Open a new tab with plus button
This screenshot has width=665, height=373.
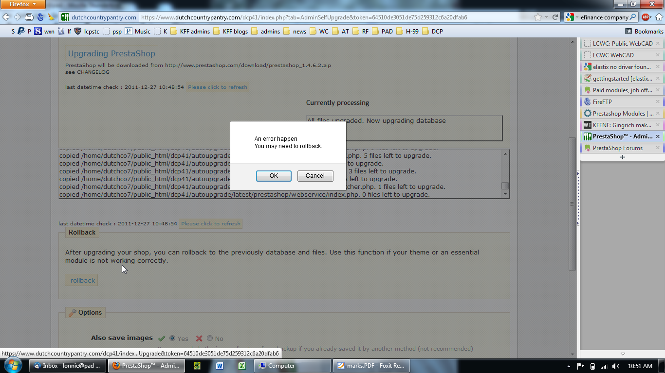pos(622,157)
